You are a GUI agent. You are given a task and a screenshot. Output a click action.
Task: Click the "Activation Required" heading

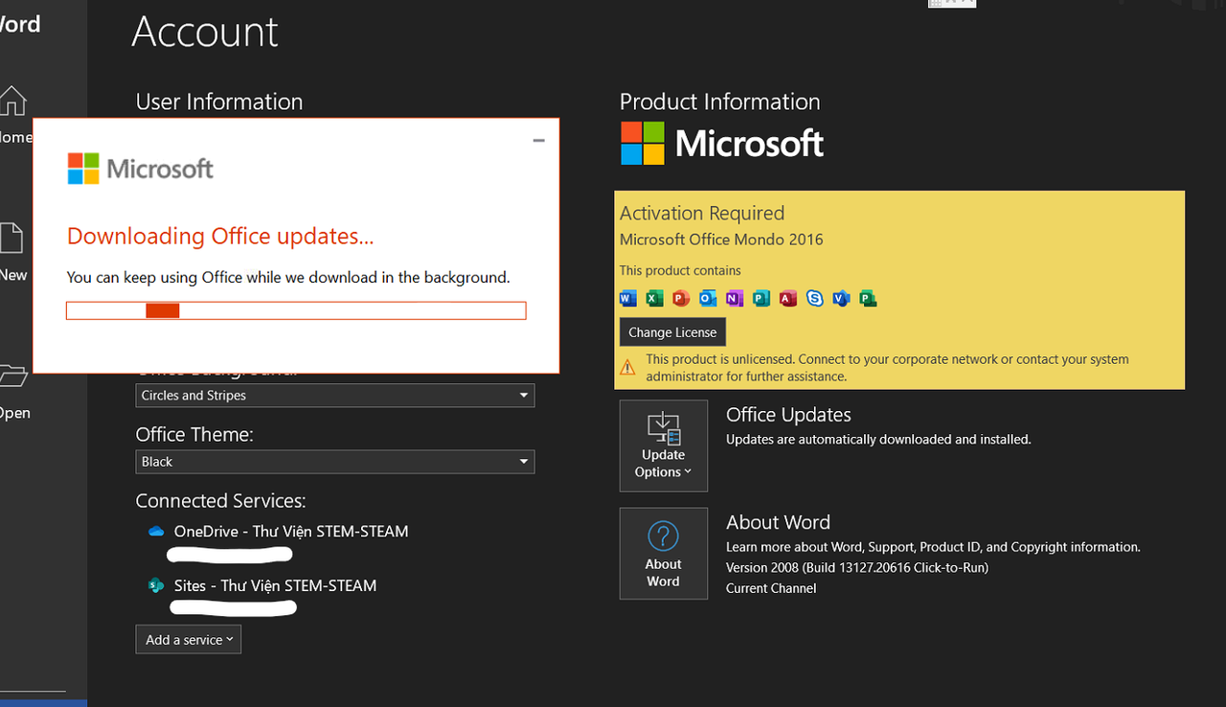(702, 214)
